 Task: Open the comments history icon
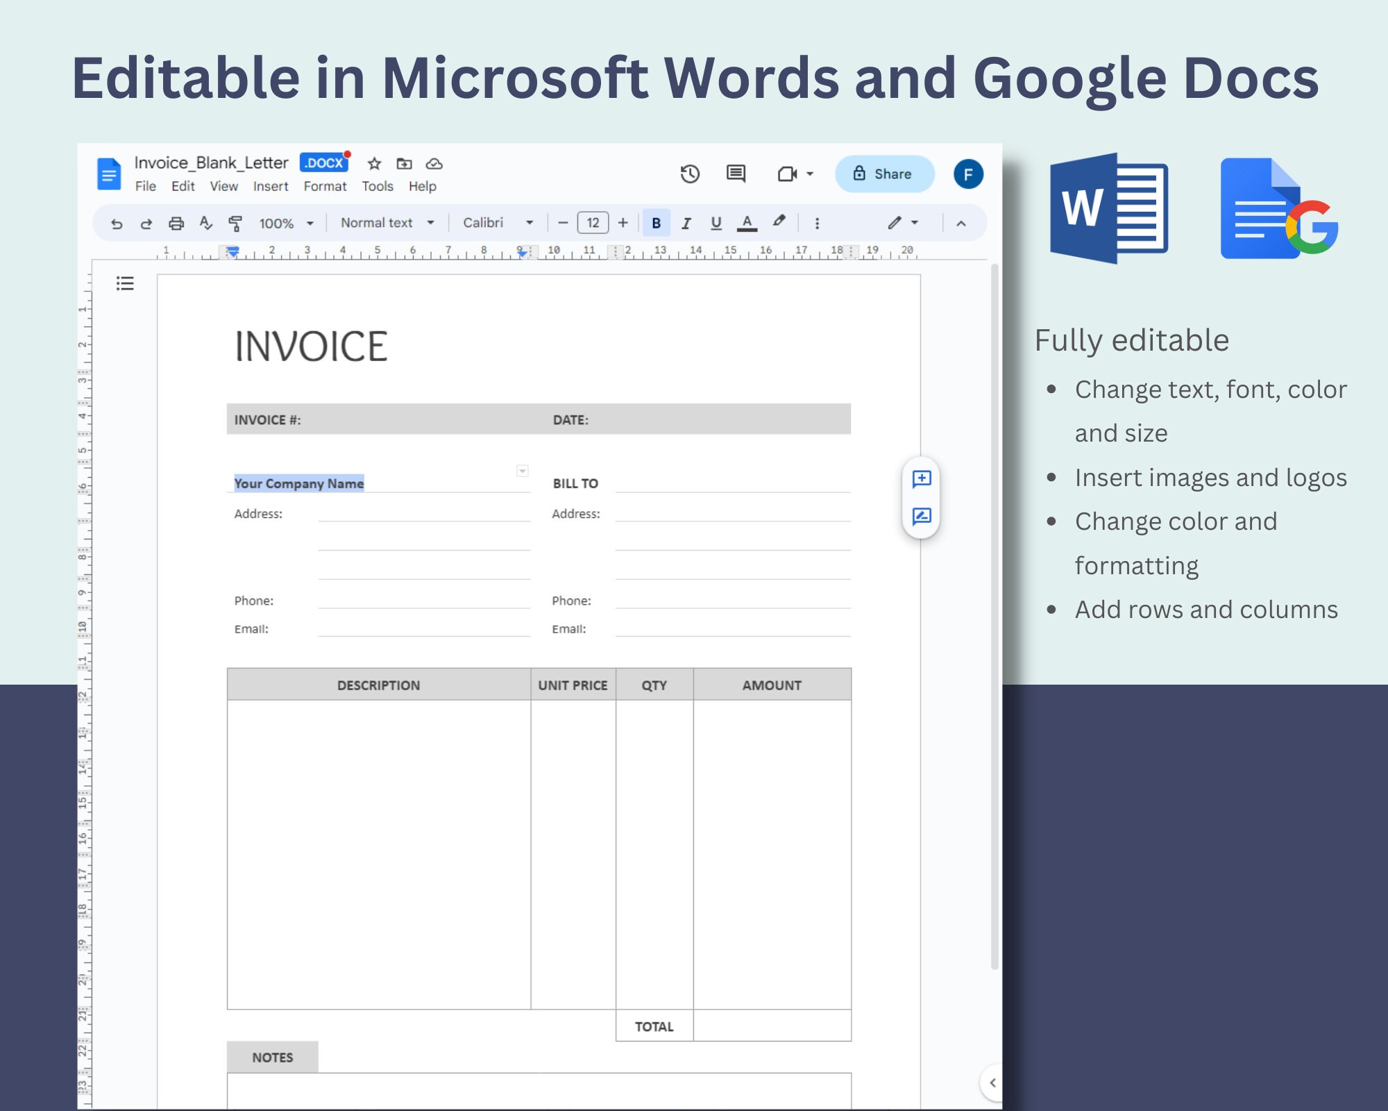point(736,174)
